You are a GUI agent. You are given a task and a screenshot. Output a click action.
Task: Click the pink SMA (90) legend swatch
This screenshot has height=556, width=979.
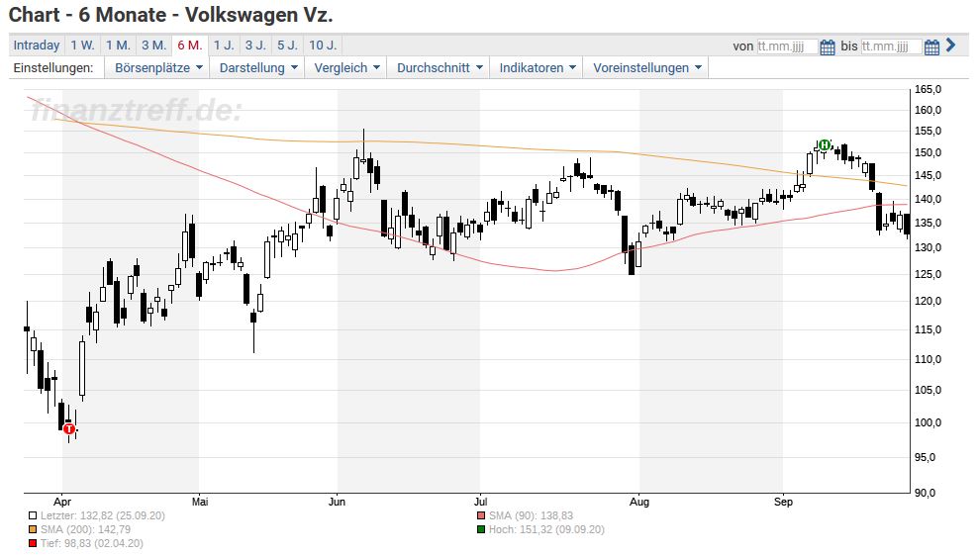[481, 516]
